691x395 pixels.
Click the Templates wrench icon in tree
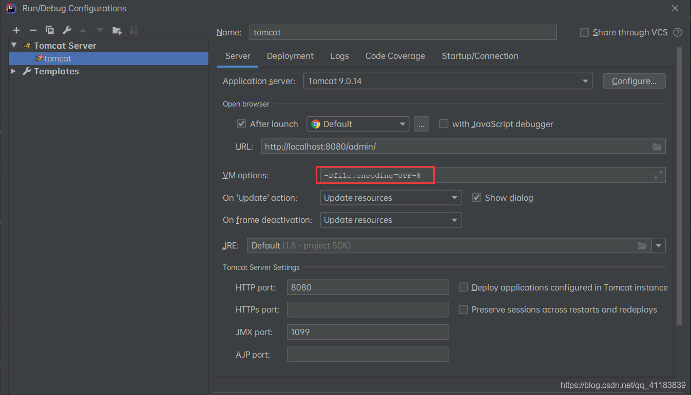(27, 71)
